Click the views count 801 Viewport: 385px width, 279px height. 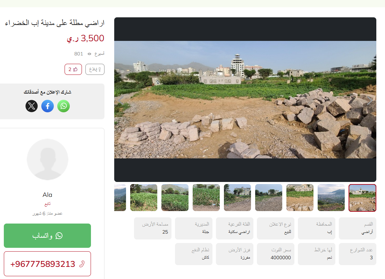pos(78,54)
